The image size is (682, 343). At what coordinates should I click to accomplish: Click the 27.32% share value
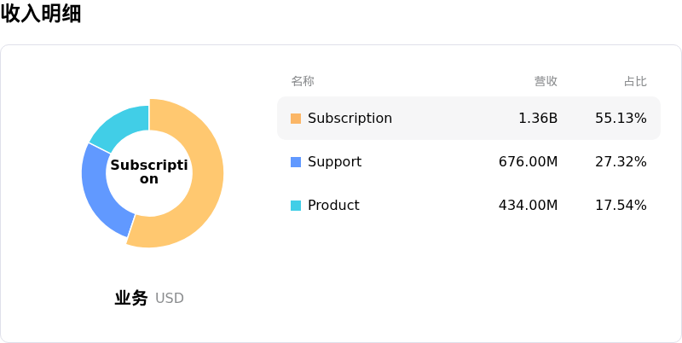point(621,162)
